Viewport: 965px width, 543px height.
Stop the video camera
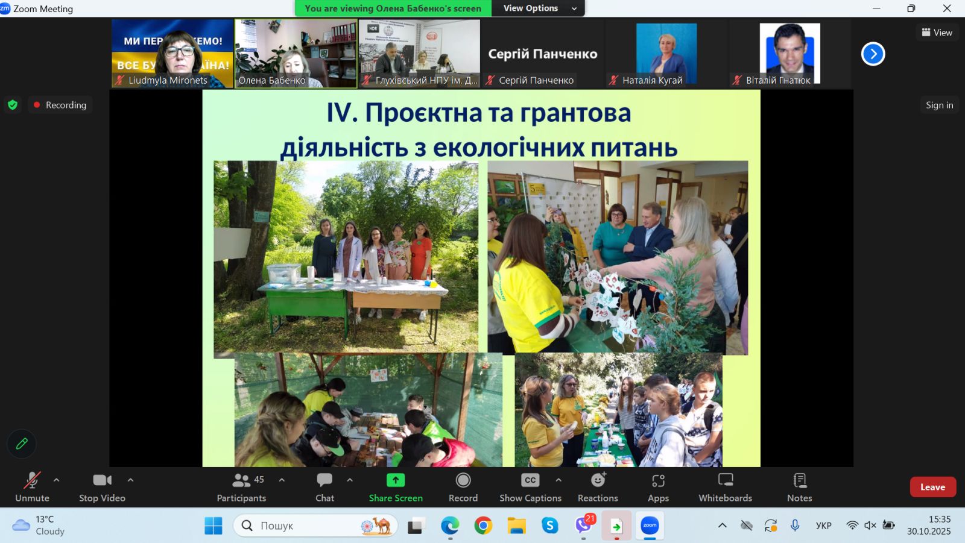point(102,487)
